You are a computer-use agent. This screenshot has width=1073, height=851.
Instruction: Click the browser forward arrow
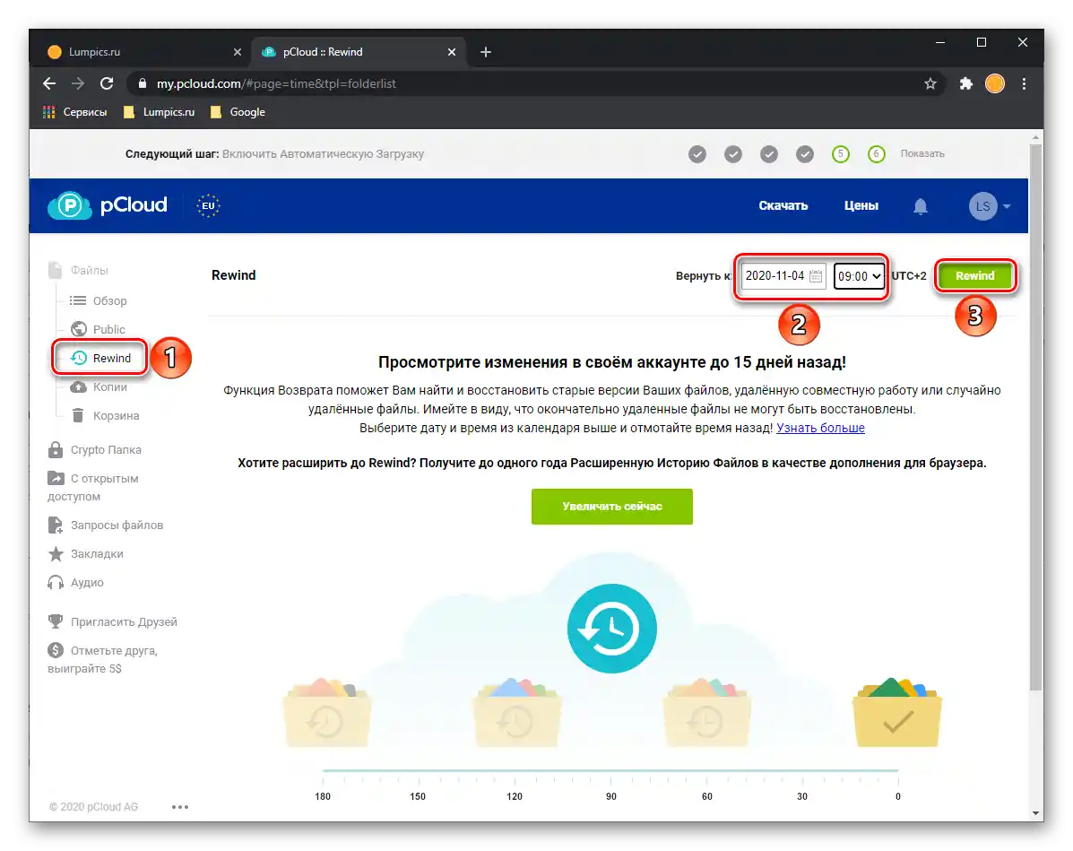77,83
